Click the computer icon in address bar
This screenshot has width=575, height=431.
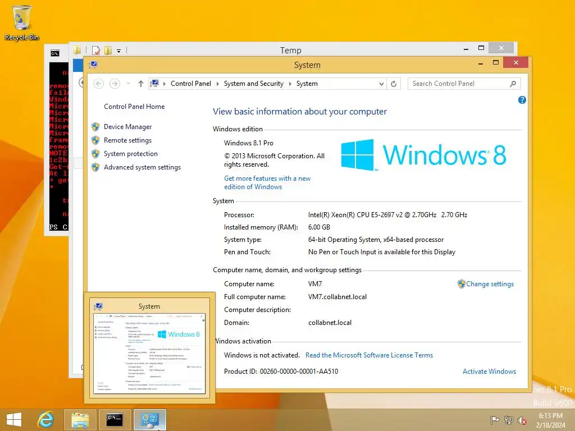154,84
